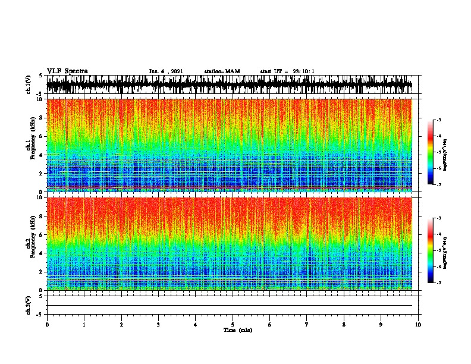Click the '7' tick on time axis
The width and height of the screenshot is (471, 364).
pyautogui.click(x=307, y=325)
